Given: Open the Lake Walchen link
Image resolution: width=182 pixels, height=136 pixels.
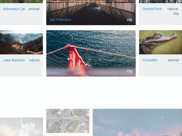Looking at the screenshot, I should 14,60.
